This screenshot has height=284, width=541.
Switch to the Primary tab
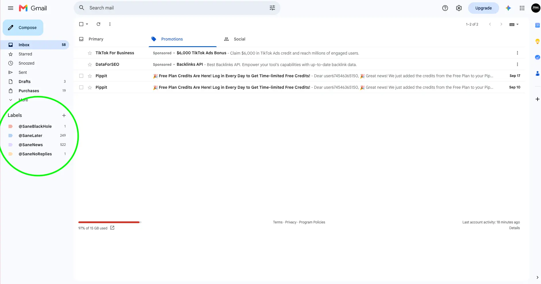point(96,39)
